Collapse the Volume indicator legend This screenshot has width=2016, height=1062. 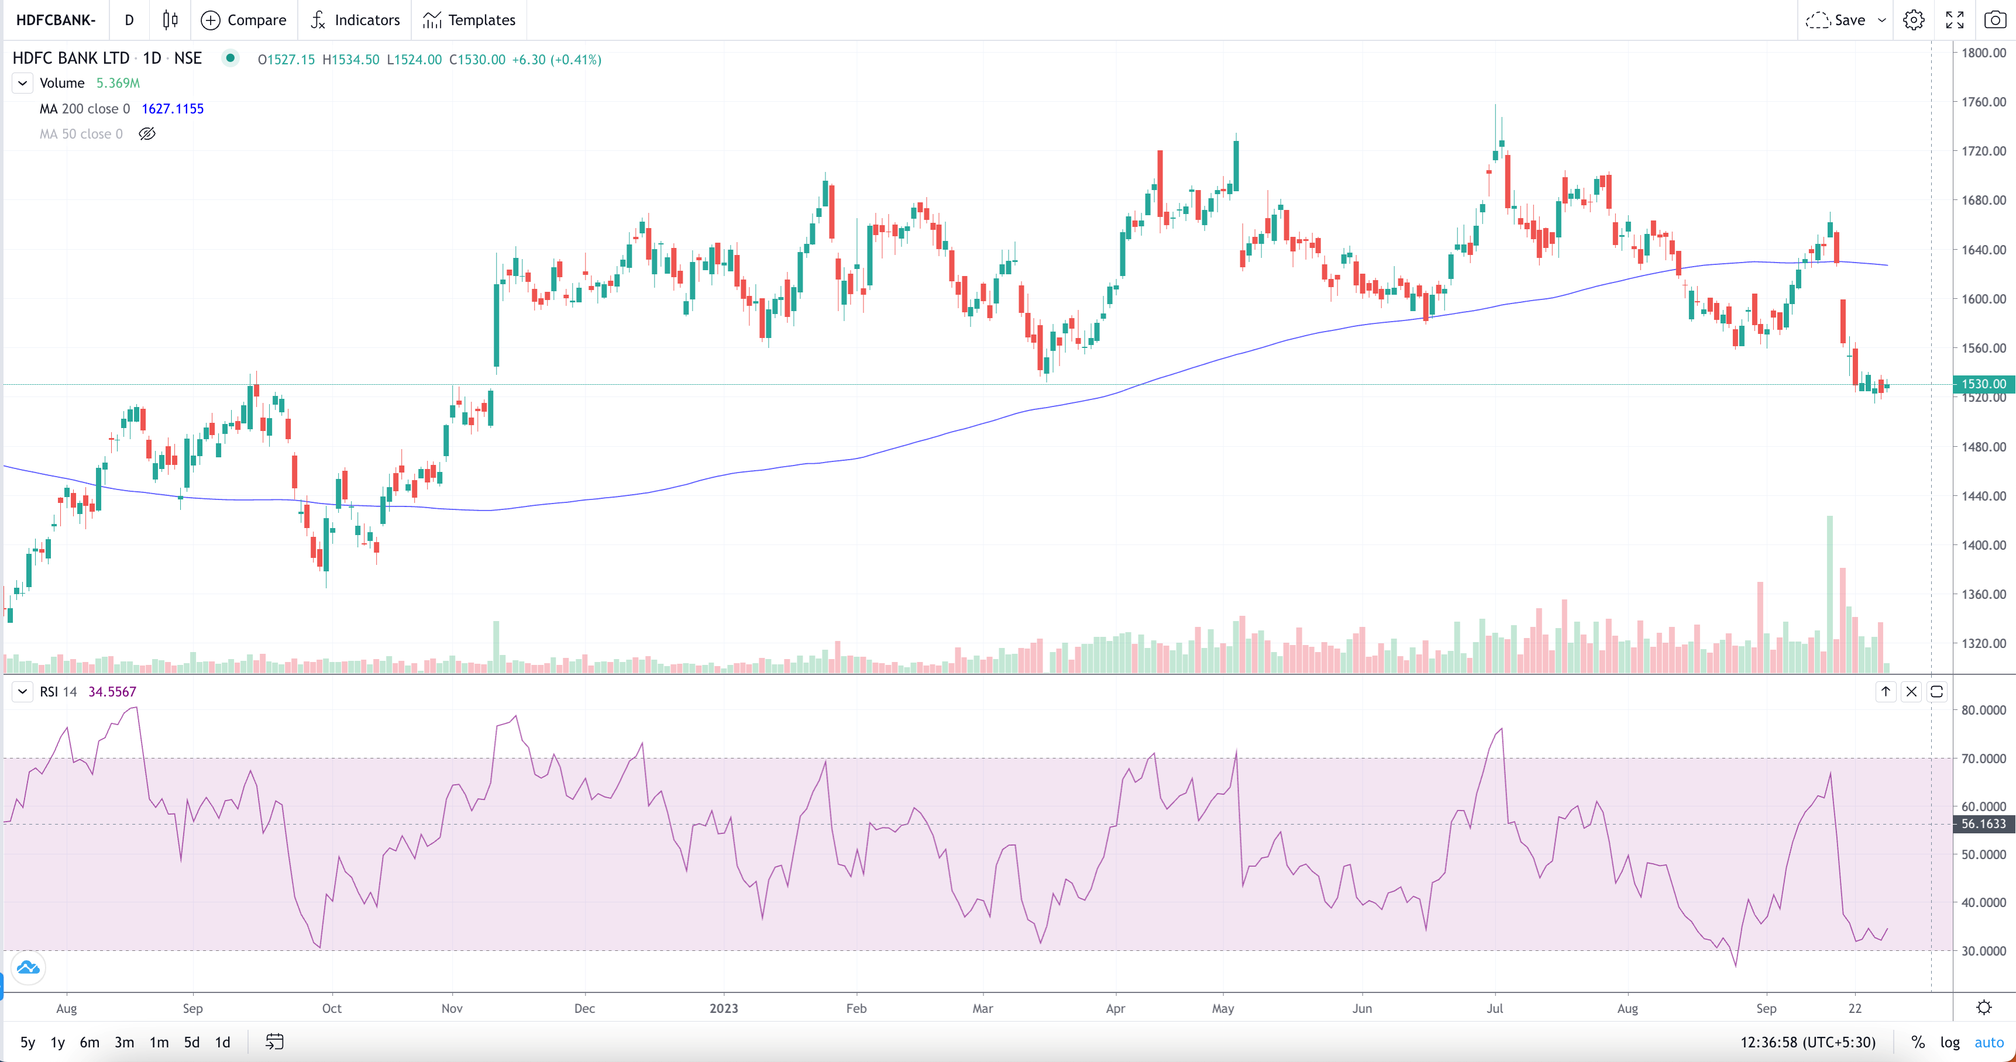(x=23, y=83)
